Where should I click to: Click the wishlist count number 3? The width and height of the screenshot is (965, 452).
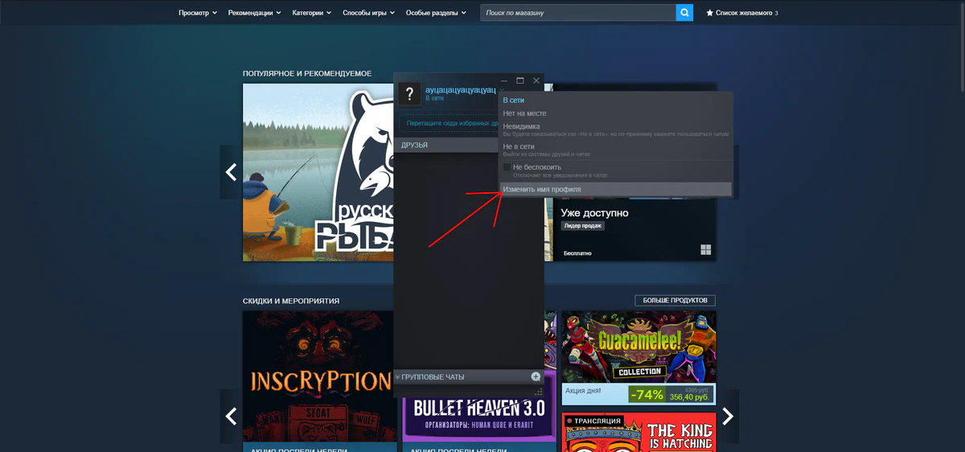pyautogui.click(x=776, y=14)
